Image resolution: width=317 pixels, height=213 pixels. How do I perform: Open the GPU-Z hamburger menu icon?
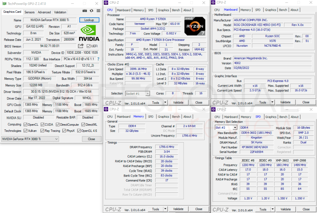(x=99, y=11)
